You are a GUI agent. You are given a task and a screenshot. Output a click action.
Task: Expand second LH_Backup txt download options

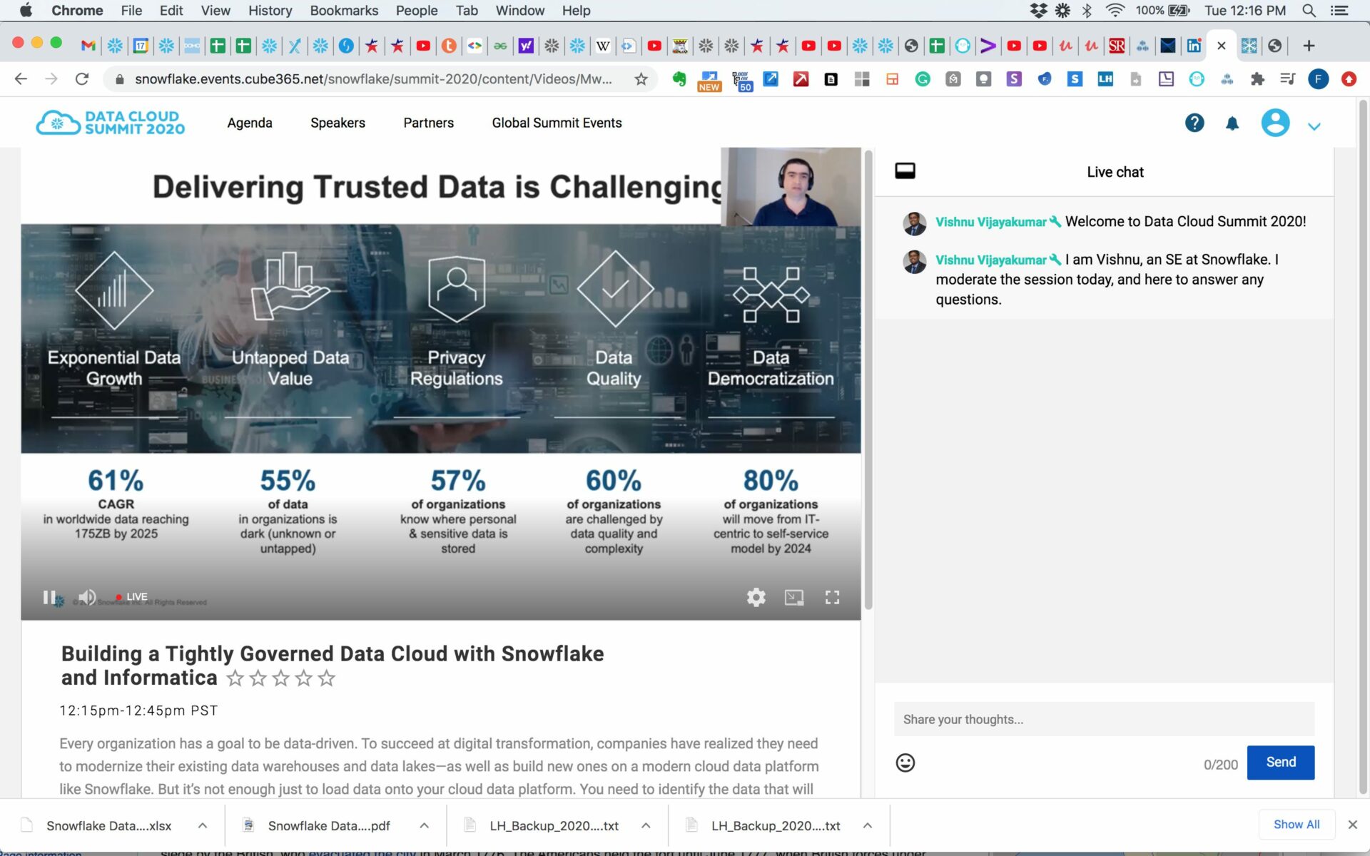(868, 825)
